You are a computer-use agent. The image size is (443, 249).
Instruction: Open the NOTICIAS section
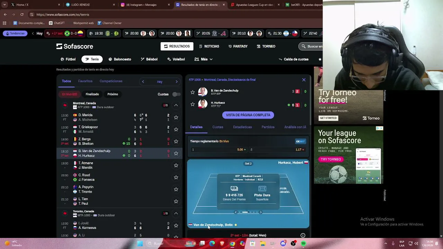[209, 46]
